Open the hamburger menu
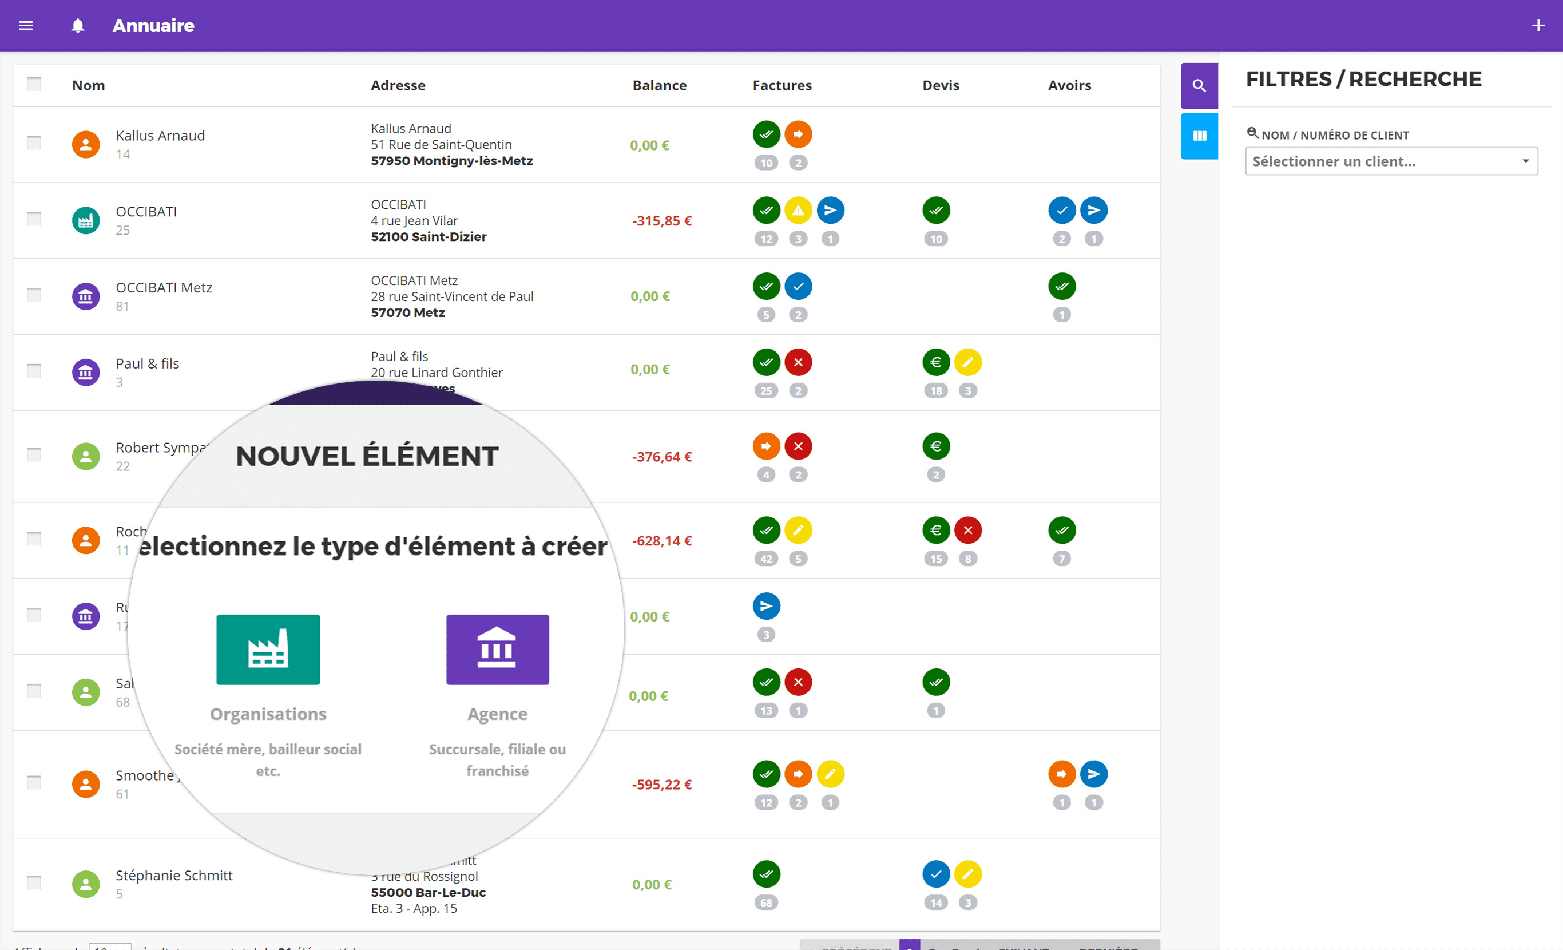 tap(26, 25)
